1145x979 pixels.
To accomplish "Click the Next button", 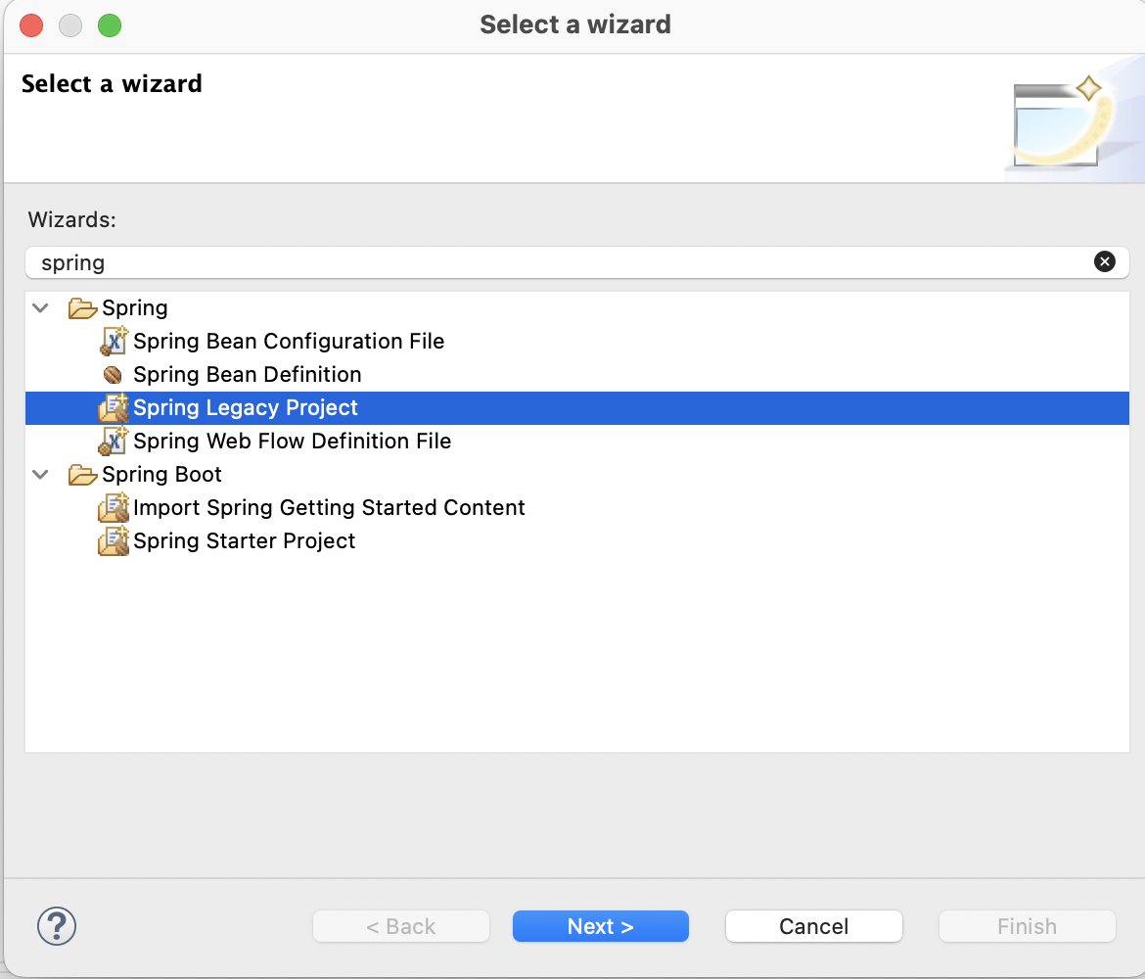I will tap(600, 926).
